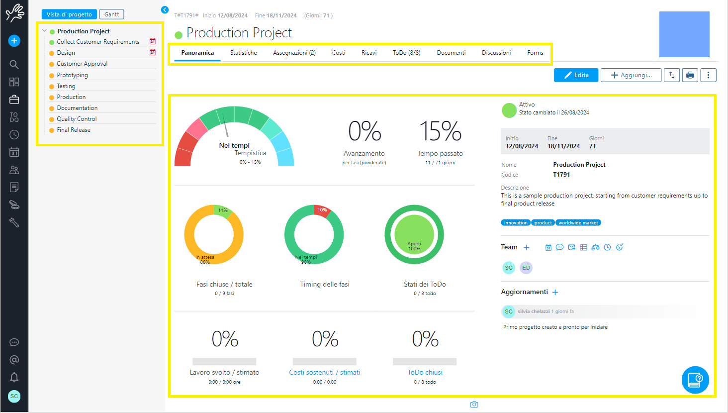Viewport: 728px width, 413px height.
Task: Take snapshot with camera icon at bottom
Action: [474, 405]
